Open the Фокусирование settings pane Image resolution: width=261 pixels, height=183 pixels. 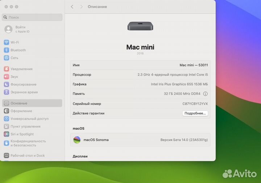[32, 84]
